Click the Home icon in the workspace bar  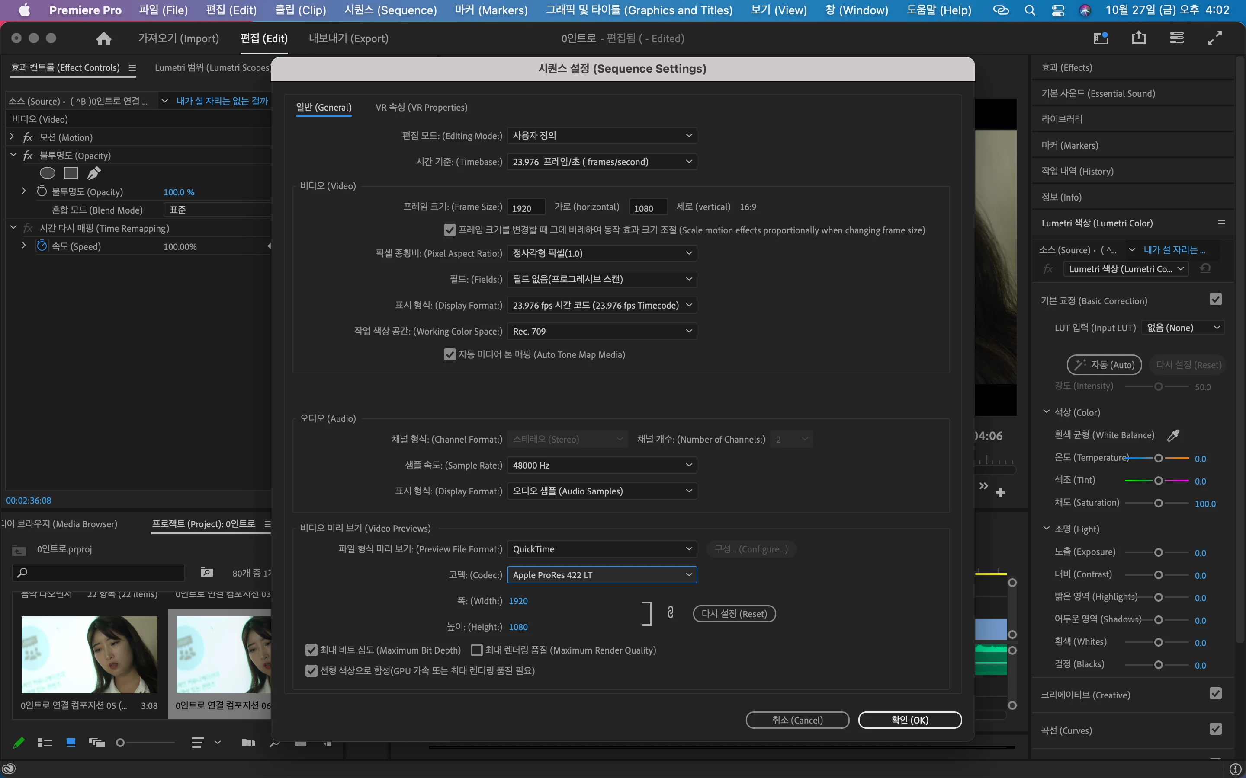coord(103,38)
